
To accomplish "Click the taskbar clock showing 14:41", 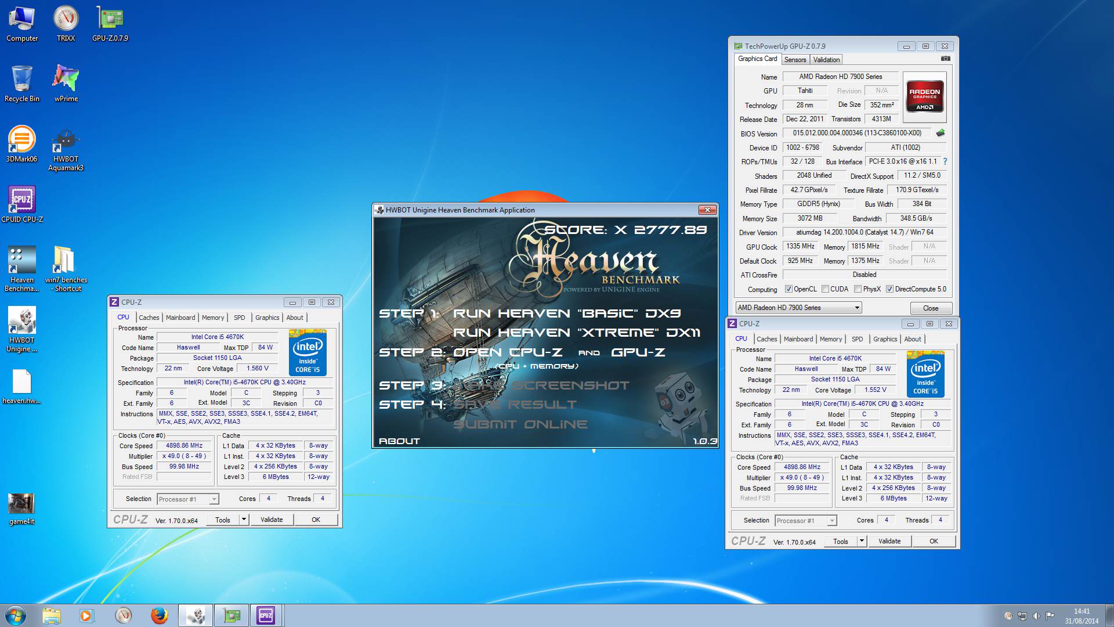I will point(1082,616).
